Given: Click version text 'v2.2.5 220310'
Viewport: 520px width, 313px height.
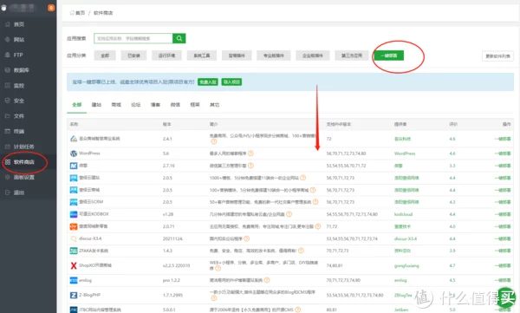Looking at the screenshot, I should [176, 265].
